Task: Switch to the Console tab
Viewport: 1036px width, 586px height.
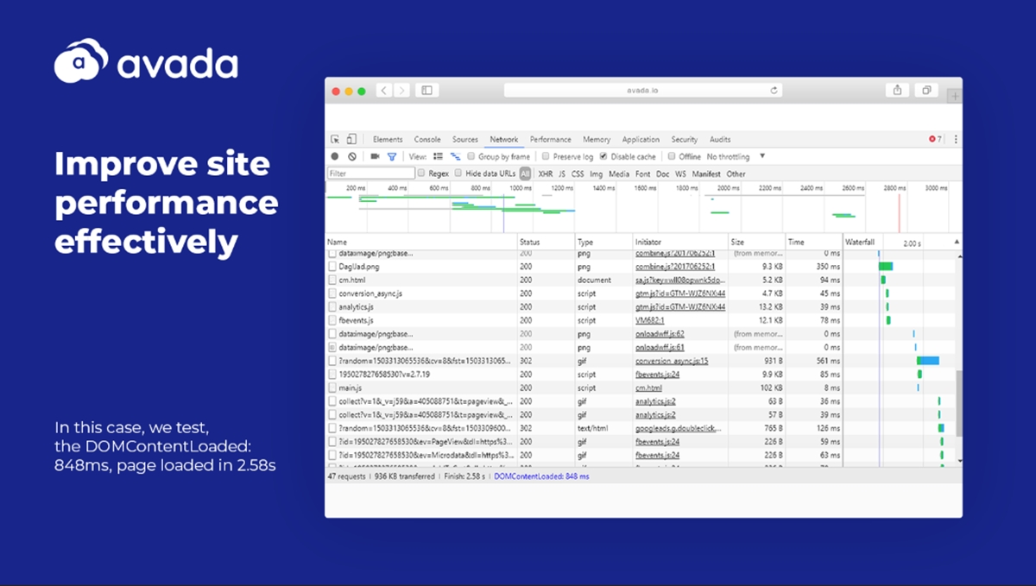Action: coord(427,139)
